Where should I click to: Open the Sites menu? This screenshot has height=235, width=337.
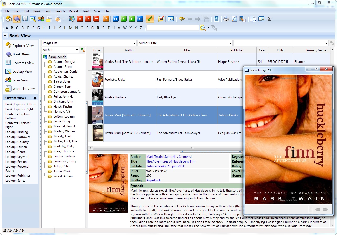pos(97,11)
